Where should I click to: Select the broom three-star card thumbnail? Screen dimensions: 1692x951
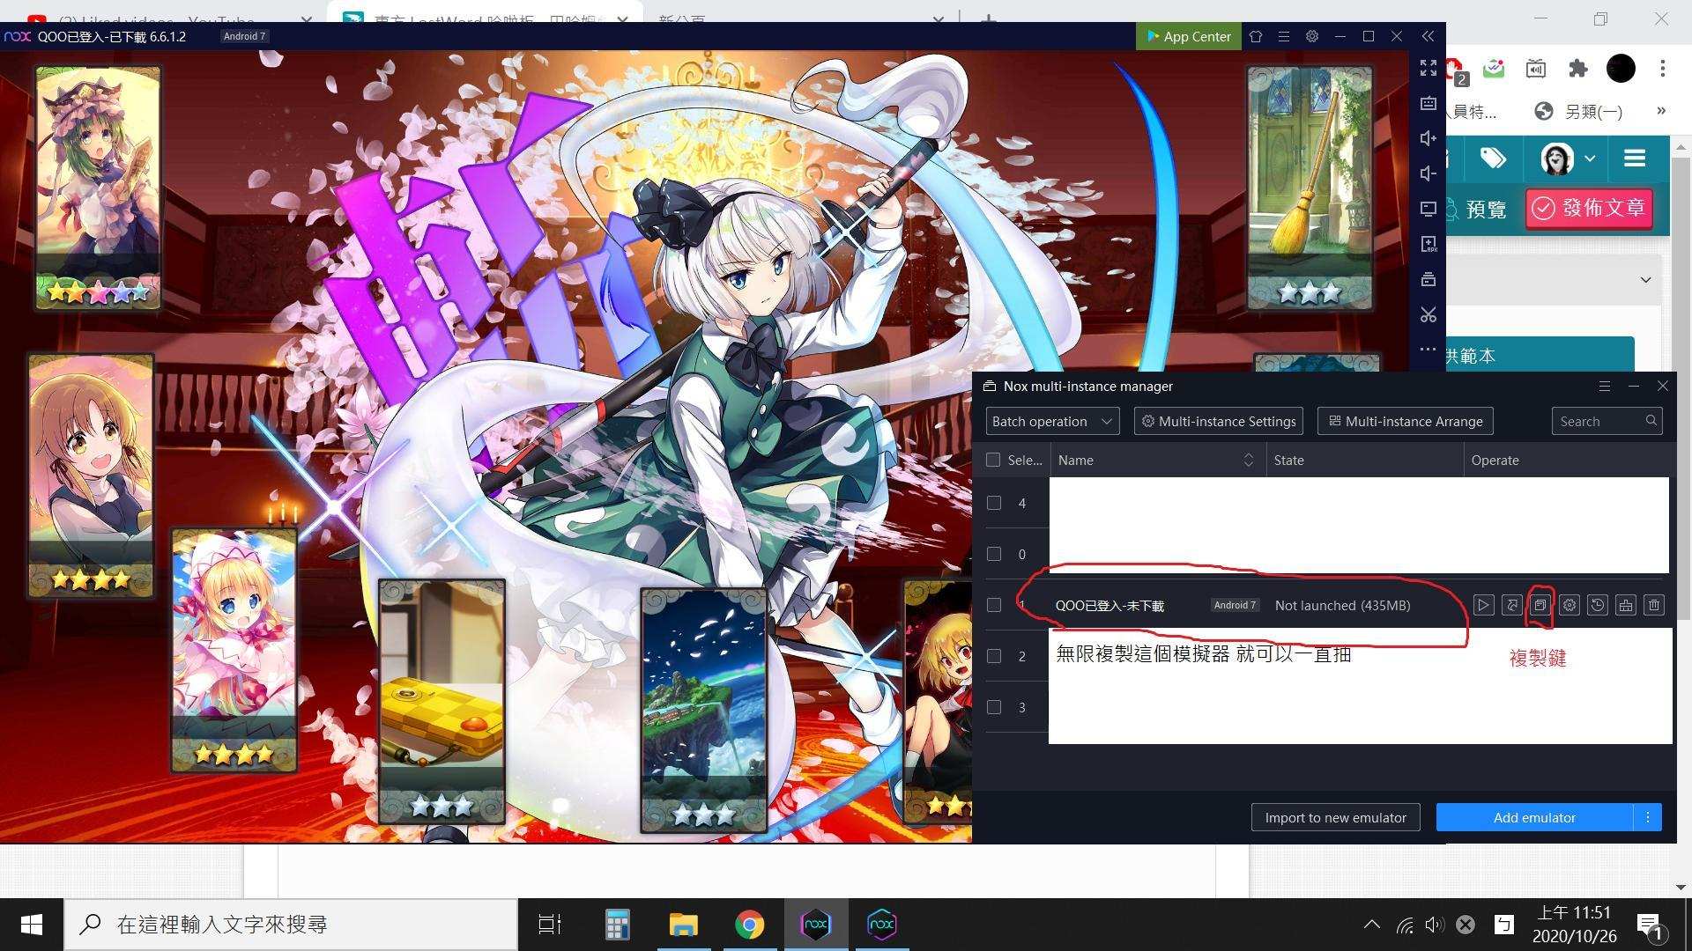[1309, 188]
